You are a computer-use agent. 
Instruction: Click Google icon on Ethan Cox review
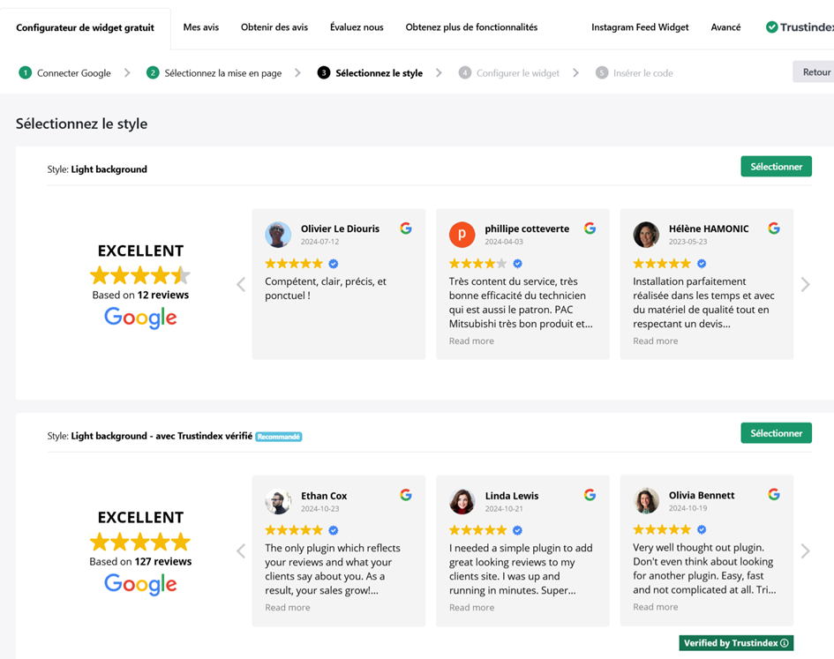[x=406, y=495]
